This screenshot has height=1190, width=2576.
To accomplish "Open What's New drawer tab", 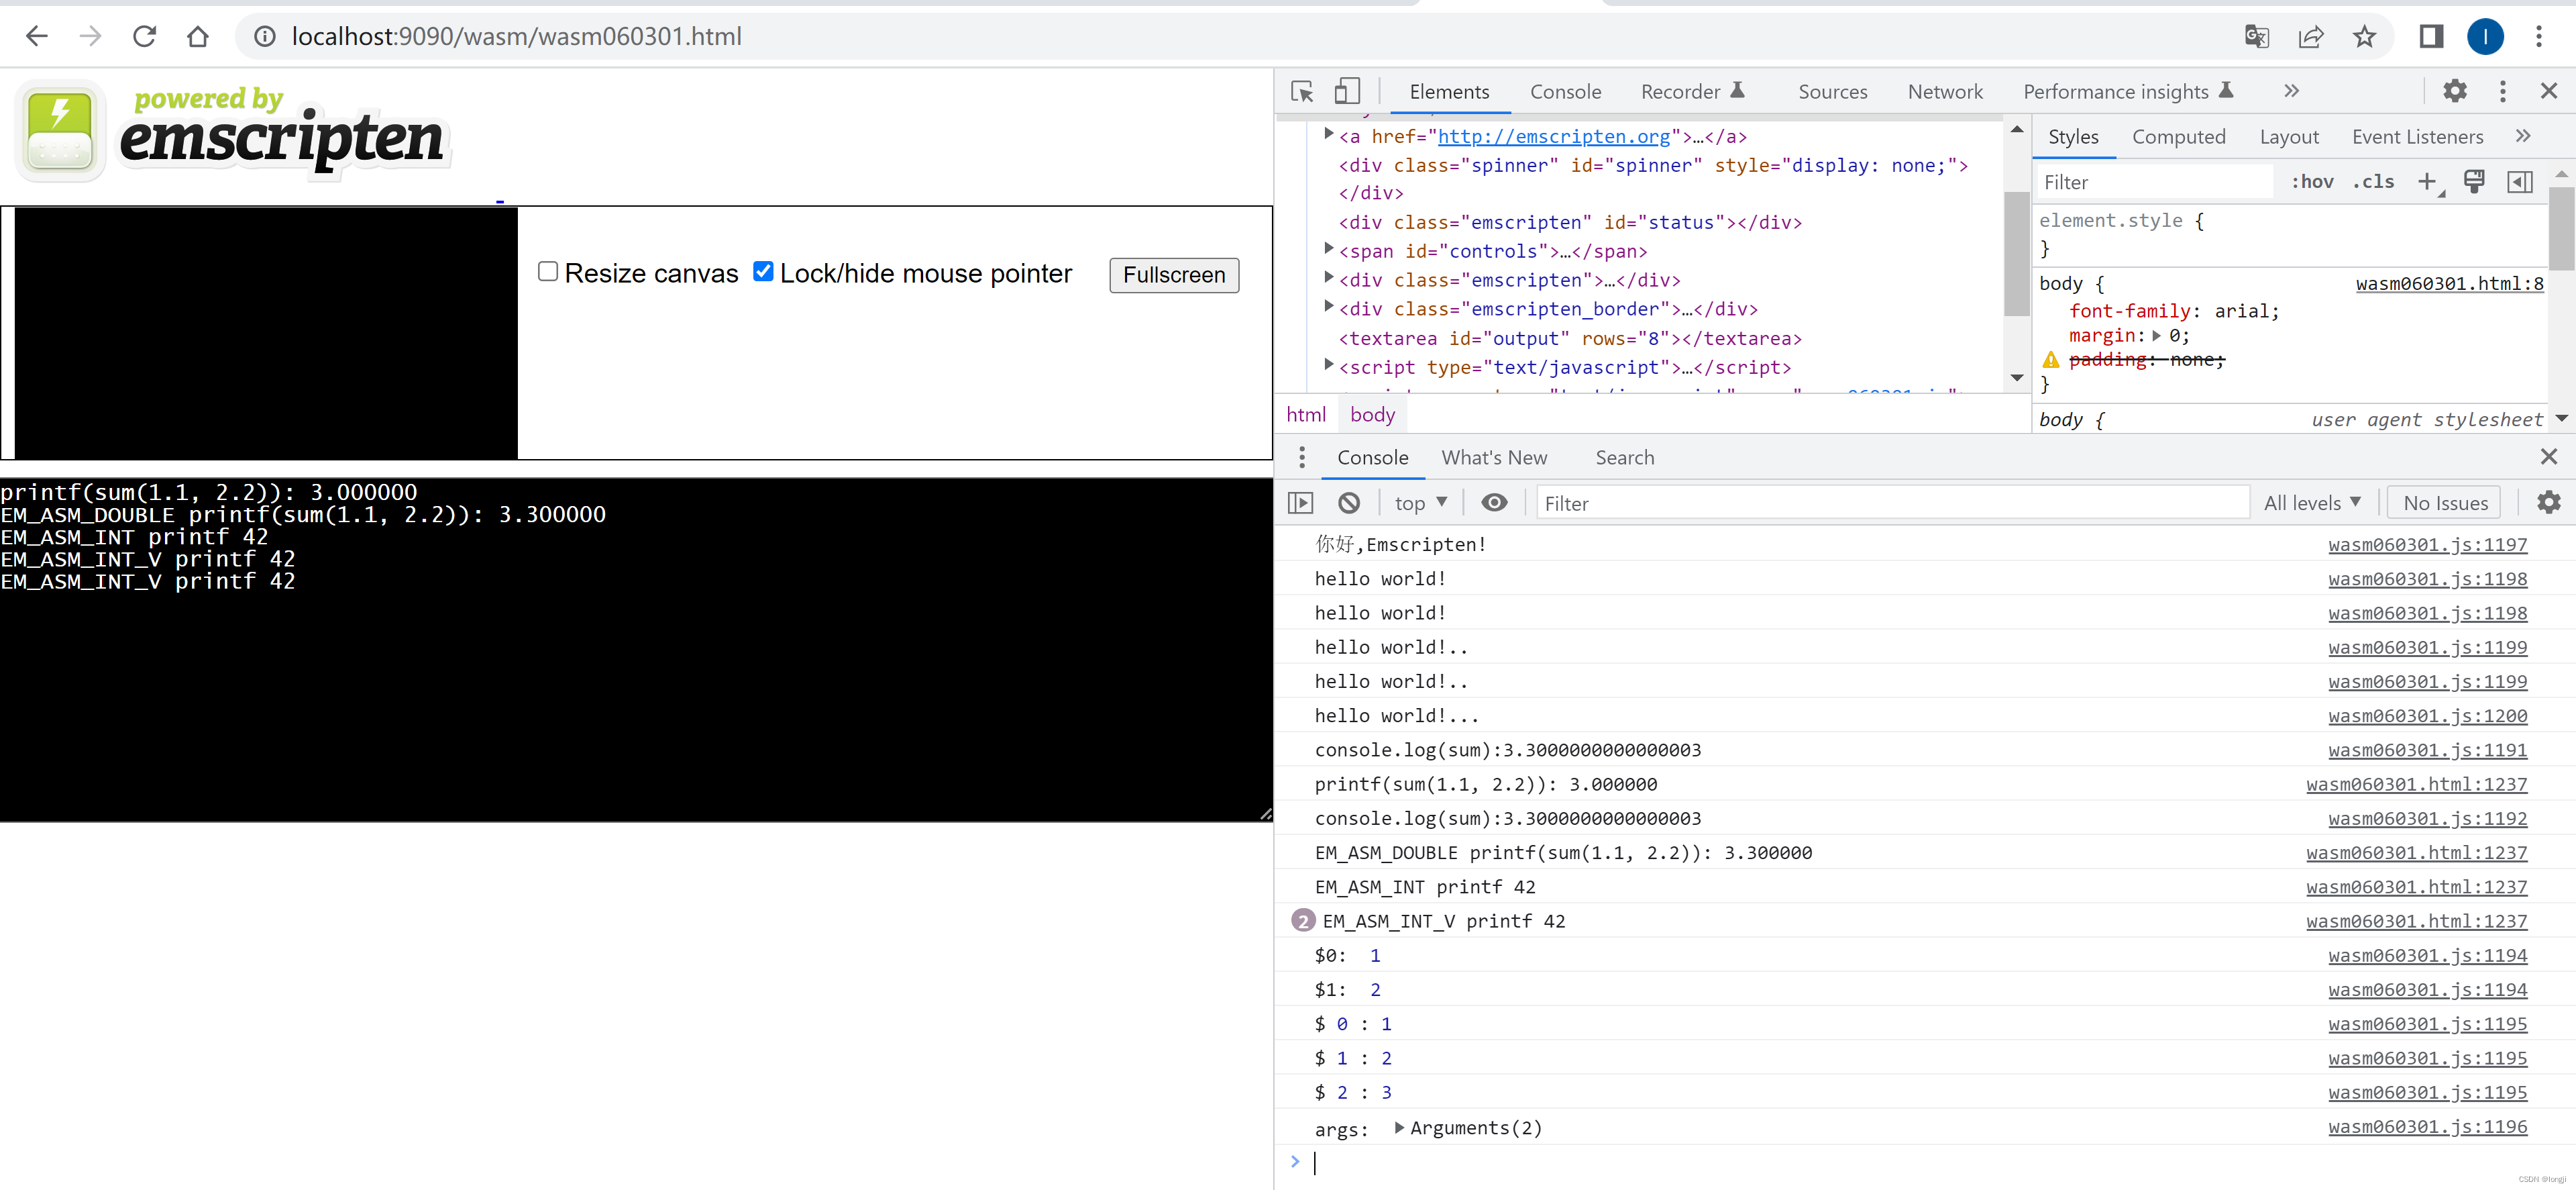I will tap(1494, 457).
